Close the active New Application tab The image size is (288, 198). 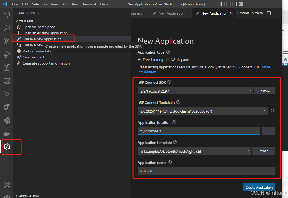click(x=232, y=13)
